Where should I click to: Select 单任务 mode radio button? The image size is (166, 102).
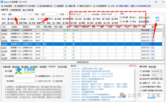[x=9, y=19]
